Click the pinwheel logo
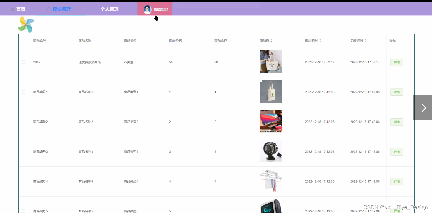 click(26, 24)
